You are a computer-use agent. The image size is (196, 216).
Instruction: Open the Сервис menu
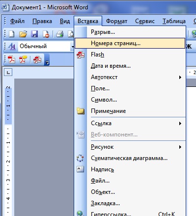(145, 21)
